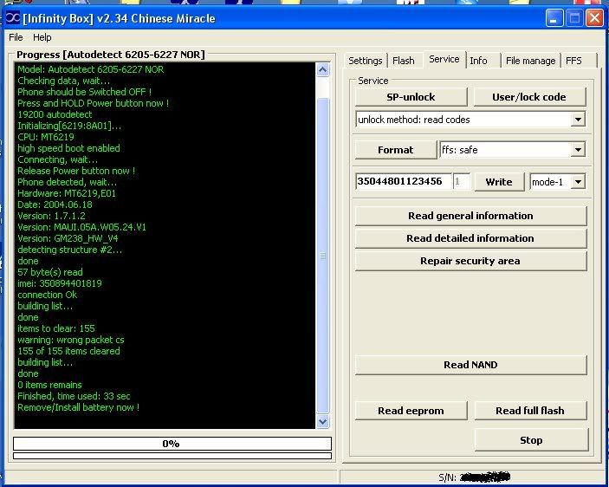
Task: Select the Service tab
Action: point(444,59)
